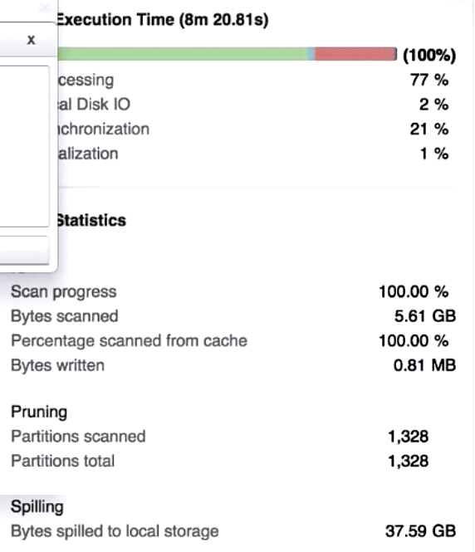Screen dimensions: 475x552
Task: Select the Execution Time heading
Action: coord(162,20)
